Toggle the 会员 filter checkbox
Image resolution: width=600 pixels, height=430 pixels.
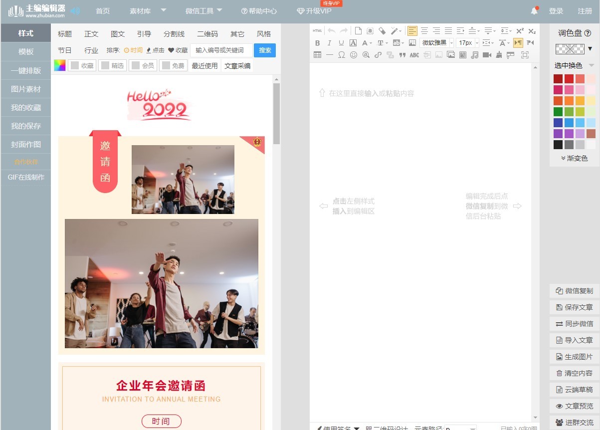coord(136,65)
